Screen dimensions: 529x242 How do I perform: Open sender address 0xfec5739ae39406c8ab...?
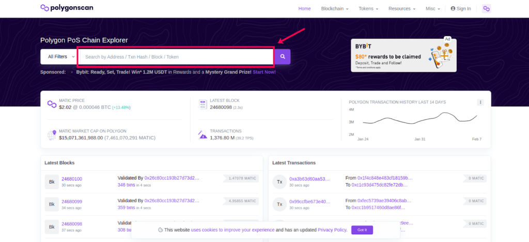(x=384, y=201)
